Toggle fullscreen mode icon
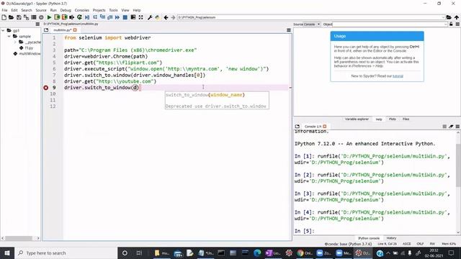The image size is (461, 259). (141, 17)
